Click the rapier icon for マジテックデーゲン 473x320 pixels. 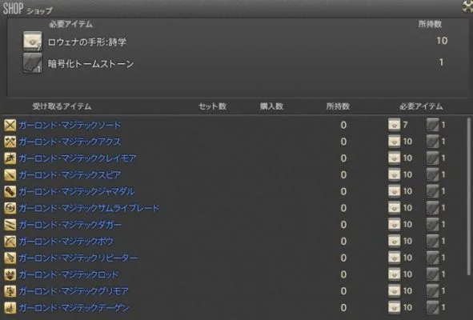coord(10,307)
